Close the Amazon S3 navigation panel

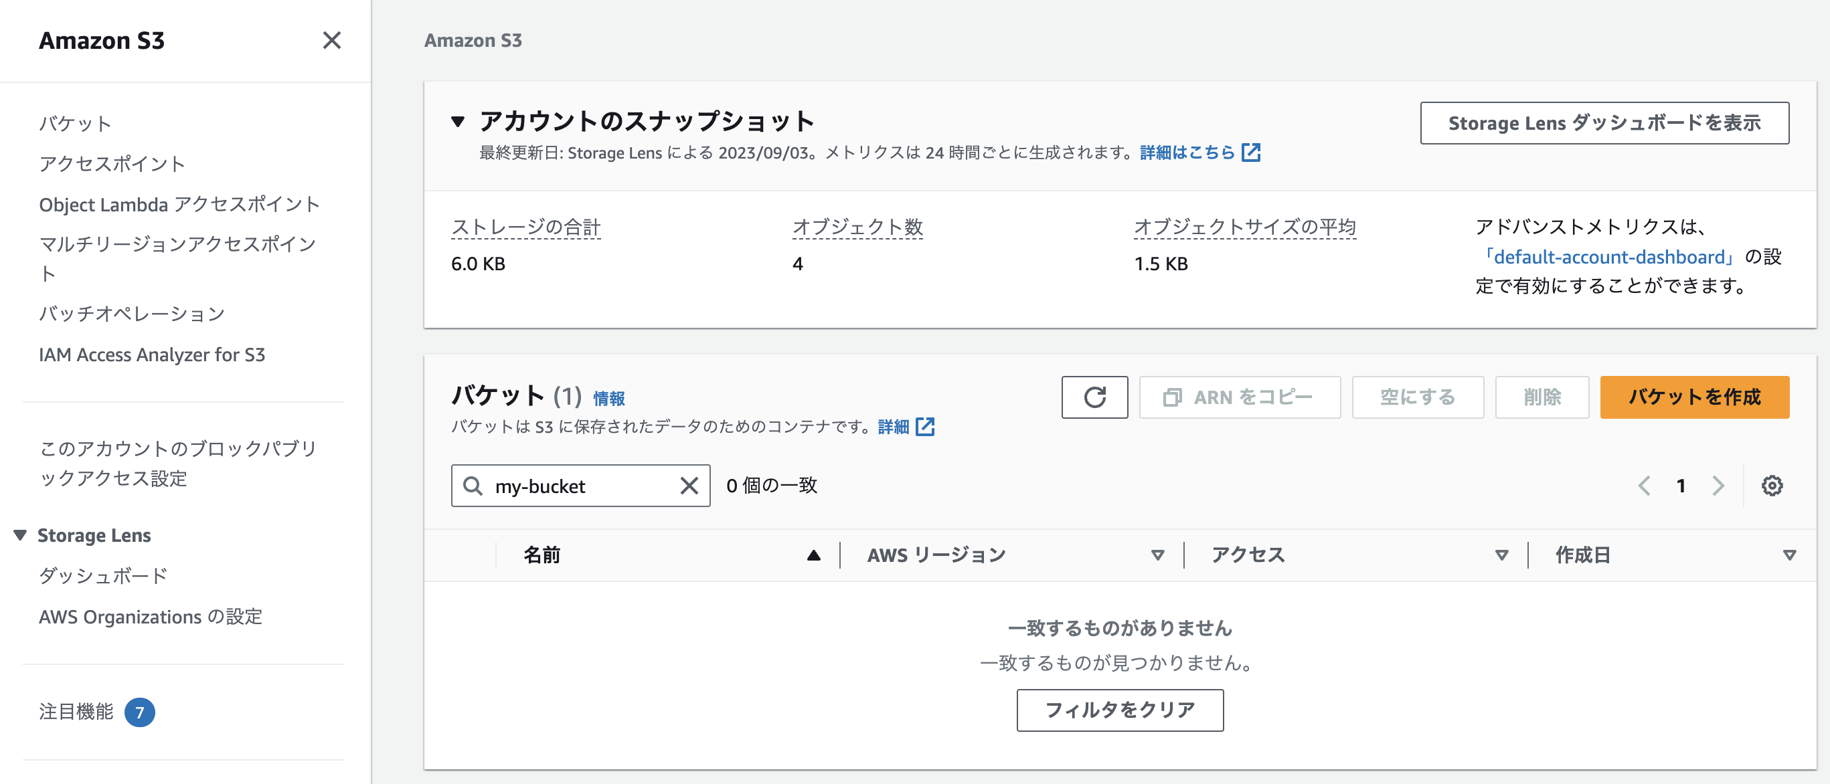click(332, 41)
